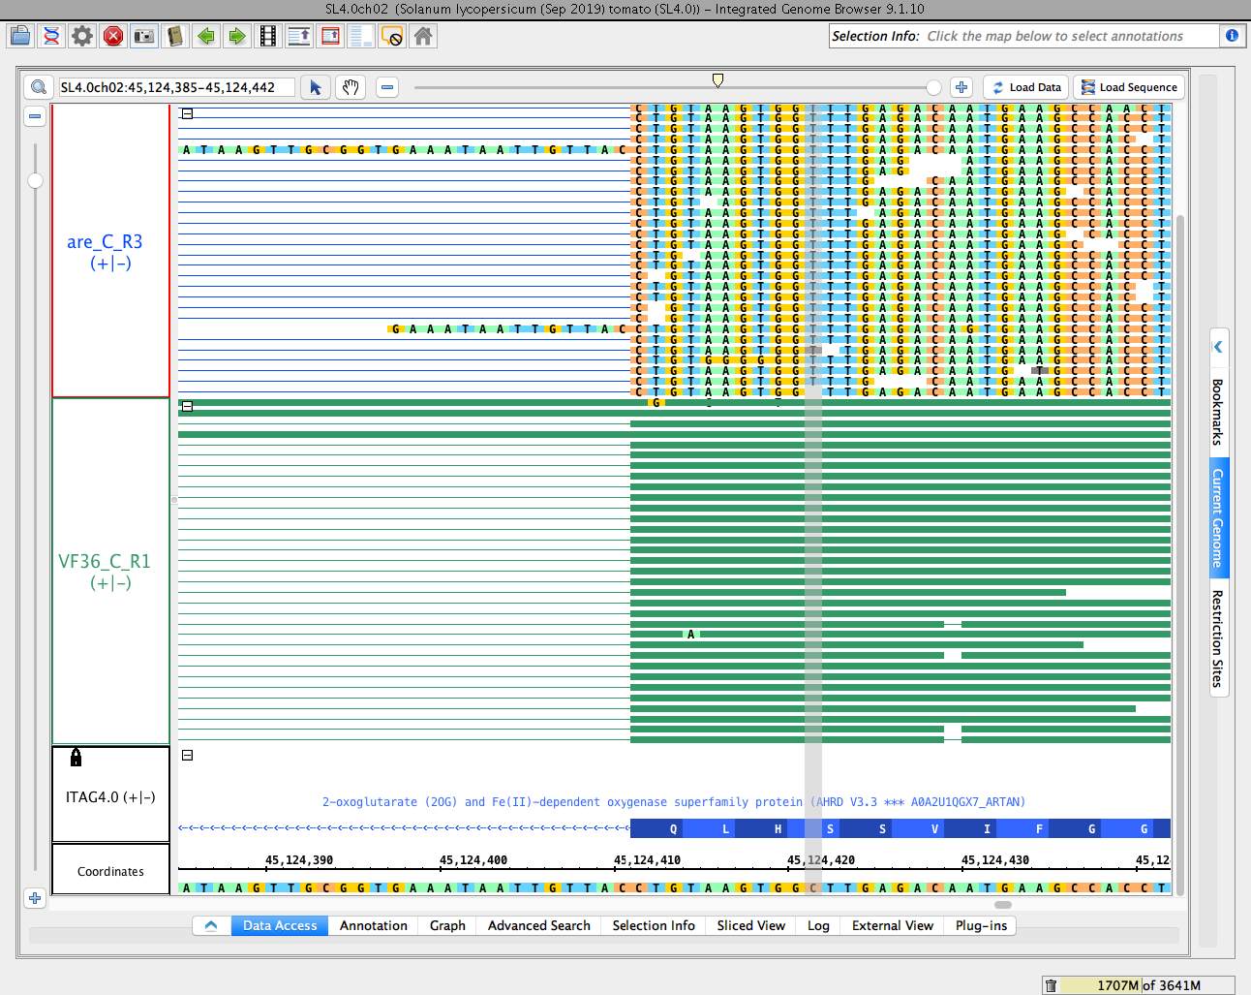Screen dimensions: 1251x995
Task: Toggle the speech bubble tooltip icon
Action: pos(392,37)
